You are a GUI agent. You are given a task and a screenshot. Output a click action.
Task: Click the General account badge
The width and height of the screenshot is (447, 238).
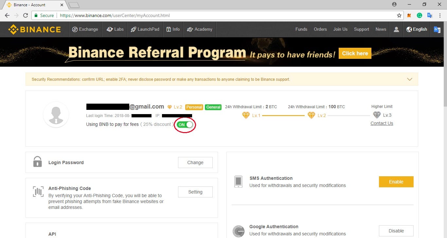(213, 107)
